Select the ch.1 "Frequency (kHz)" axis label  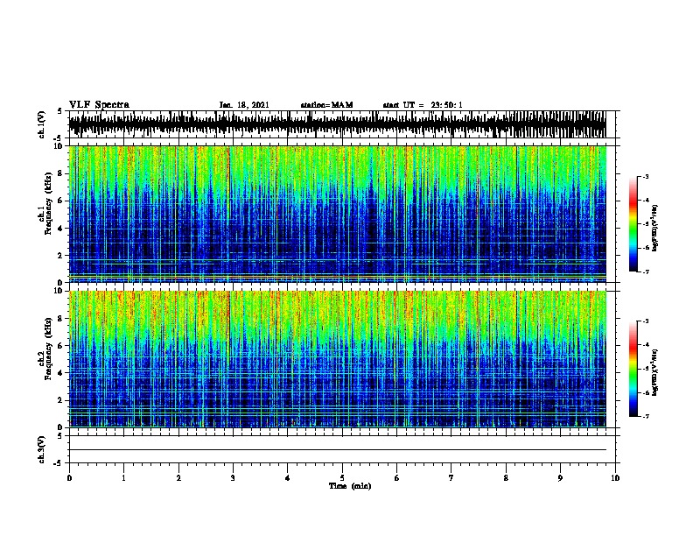pos(48,203)
